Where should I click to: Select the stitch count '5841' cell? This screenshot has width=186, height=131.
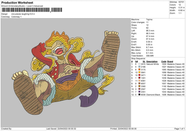point(143,73)
